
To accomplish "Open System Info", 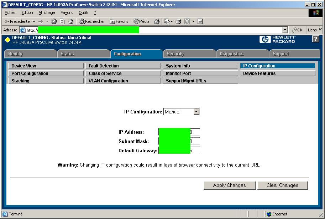I will pyautogui.click(x=200, y=66).
